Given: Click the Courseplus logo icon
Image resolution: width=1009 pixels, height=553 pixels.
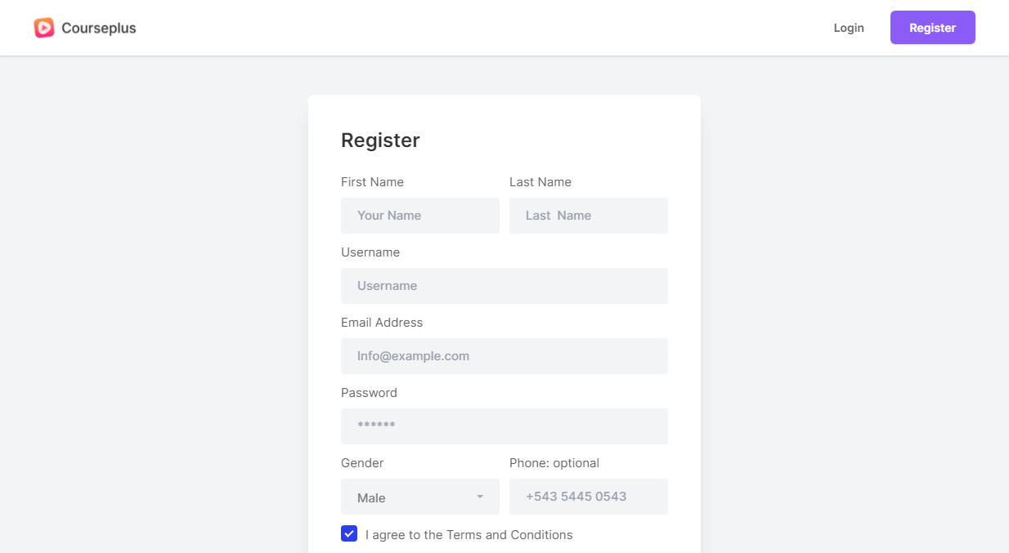Looking at the screenshot, I should 44,28.
